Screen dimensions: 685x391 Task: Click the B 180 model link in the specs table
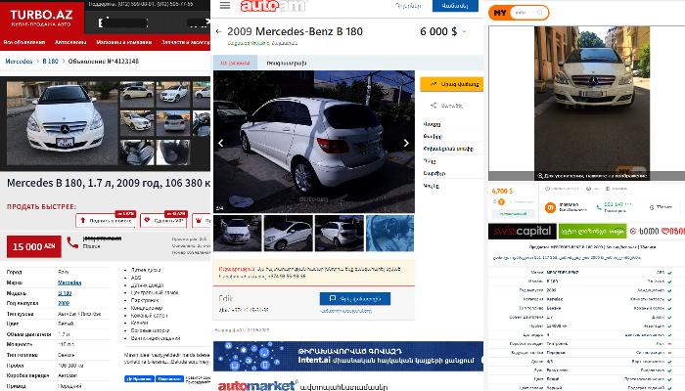(x=65, y=293)
